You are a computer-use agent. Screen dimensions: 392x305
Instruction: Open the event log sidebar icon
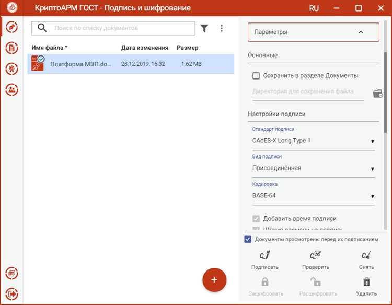(11, 273)
